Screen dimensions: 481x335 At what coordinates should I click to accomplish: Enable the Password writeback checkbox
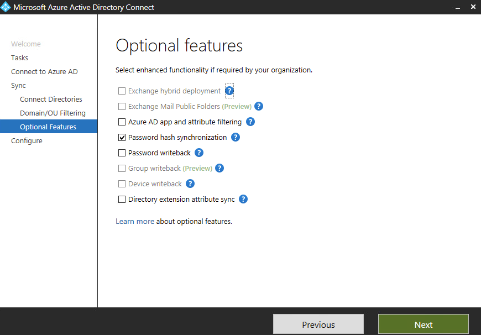122,153
